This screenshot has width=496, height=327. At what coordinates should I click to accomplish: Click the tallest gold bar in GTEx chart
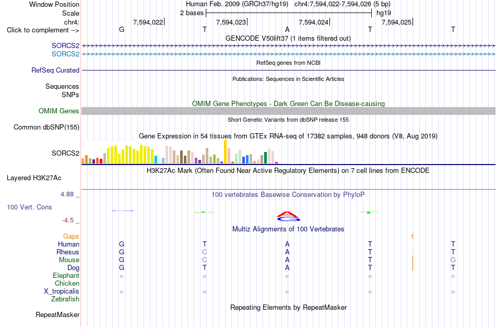[x=225, y=151]
